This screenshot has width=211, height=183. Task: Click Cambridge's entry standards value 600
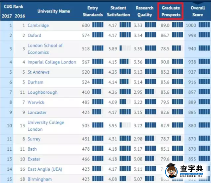tap(86, 25)
